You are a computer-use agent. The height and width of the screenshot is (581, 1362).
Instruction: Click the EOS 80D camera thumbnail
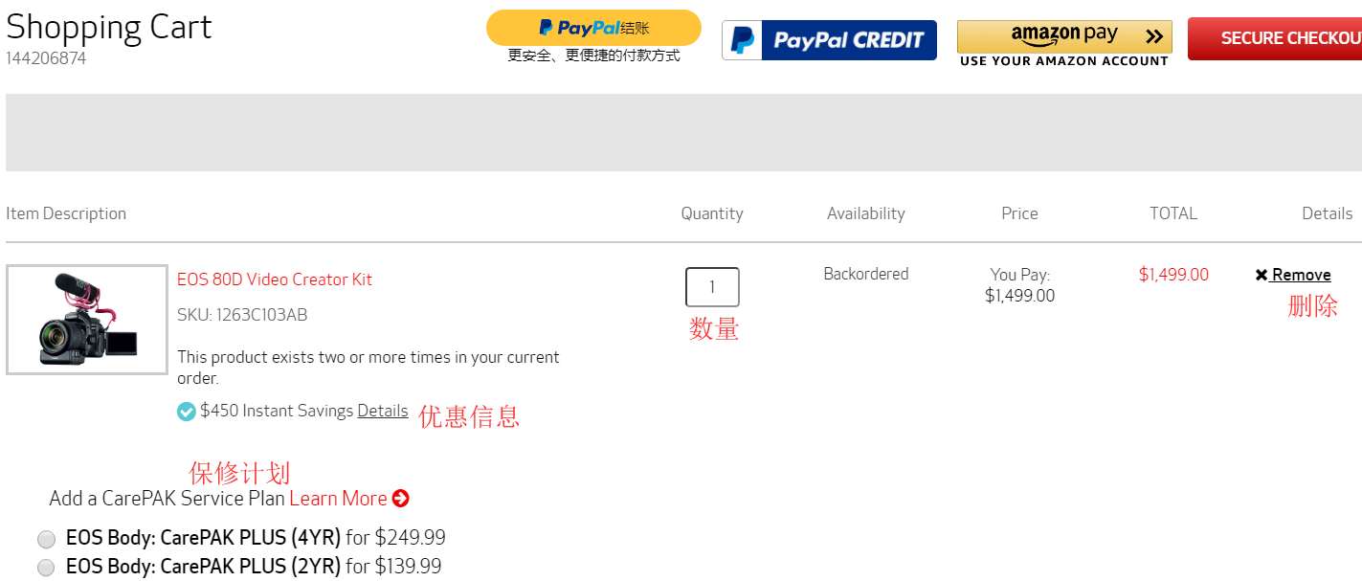click(87, 320)
